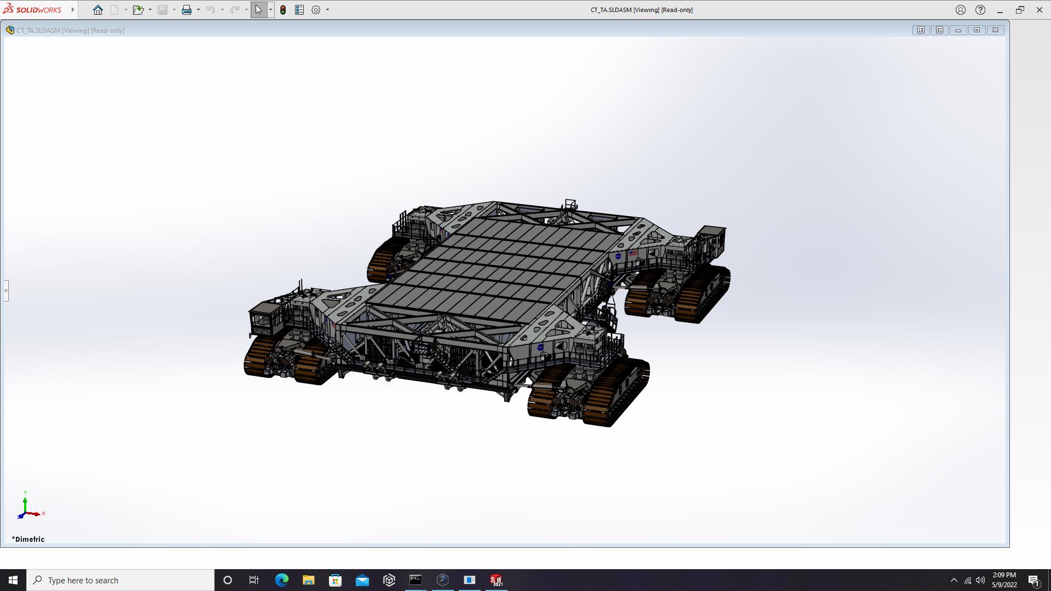The image size is (1051, 591).
Task: Tile document window to left half
Action: (x=921, y=30)
